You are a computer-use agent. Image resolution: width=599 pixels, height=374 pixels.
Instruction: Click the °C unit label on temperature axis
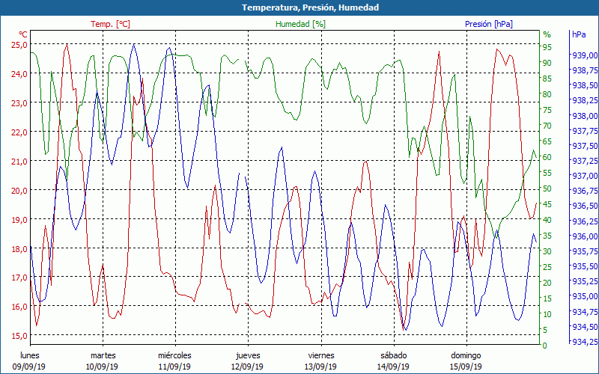click(x=23, y=34)
